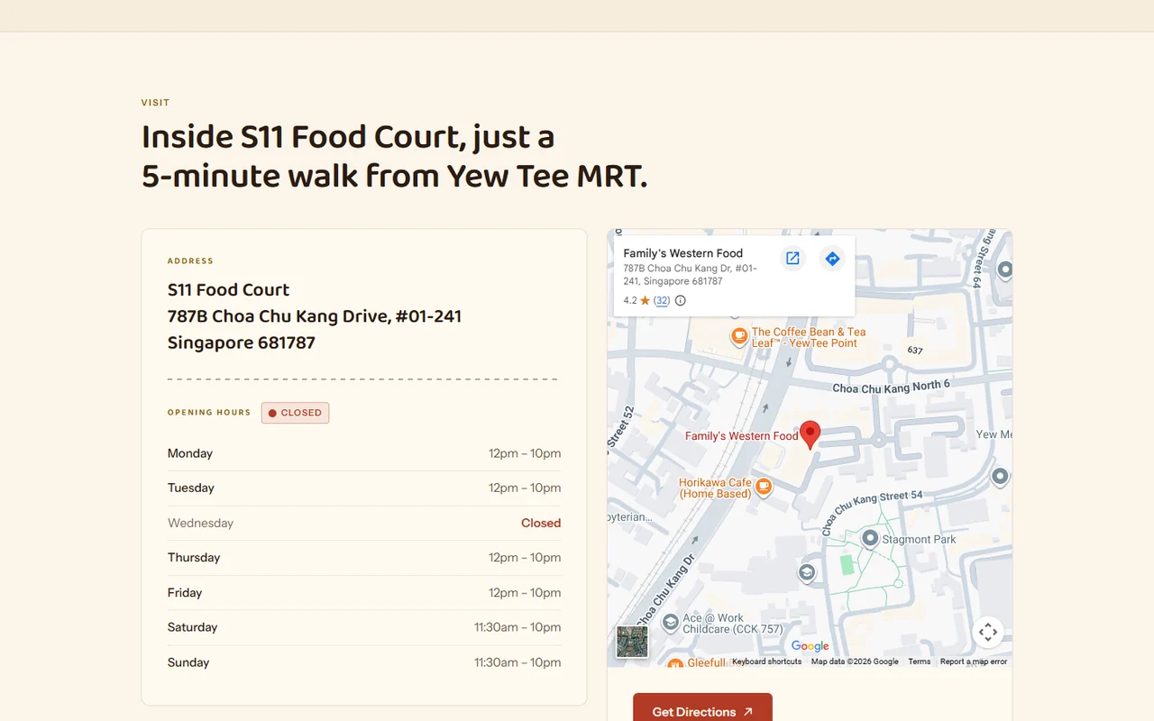Click the 787B Choa Chu Kang Drive address line

tap(315, 316)
